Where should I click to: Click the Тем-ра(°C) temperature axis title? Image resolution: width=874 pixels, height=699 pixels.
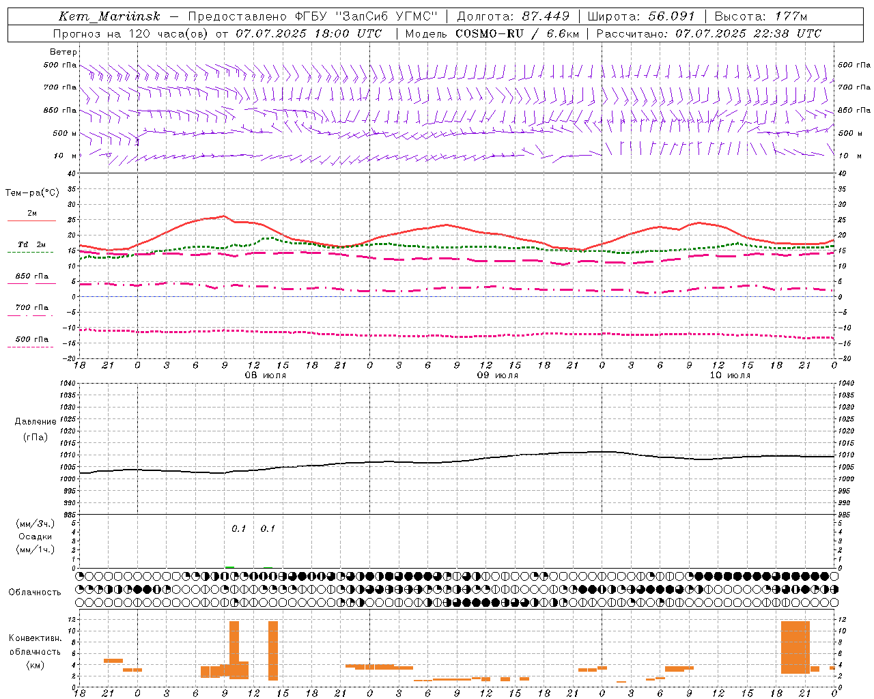point(32,193)
